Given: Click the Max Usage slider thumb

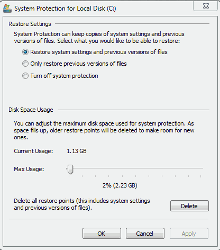Looking at the screenshot, I should (70, 169).
